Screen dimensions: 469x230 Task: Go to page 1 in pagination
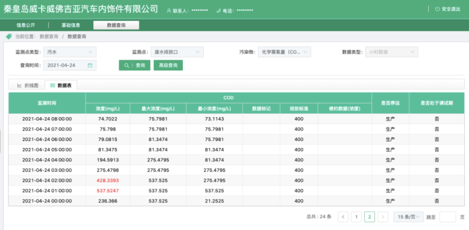point(356,216)
